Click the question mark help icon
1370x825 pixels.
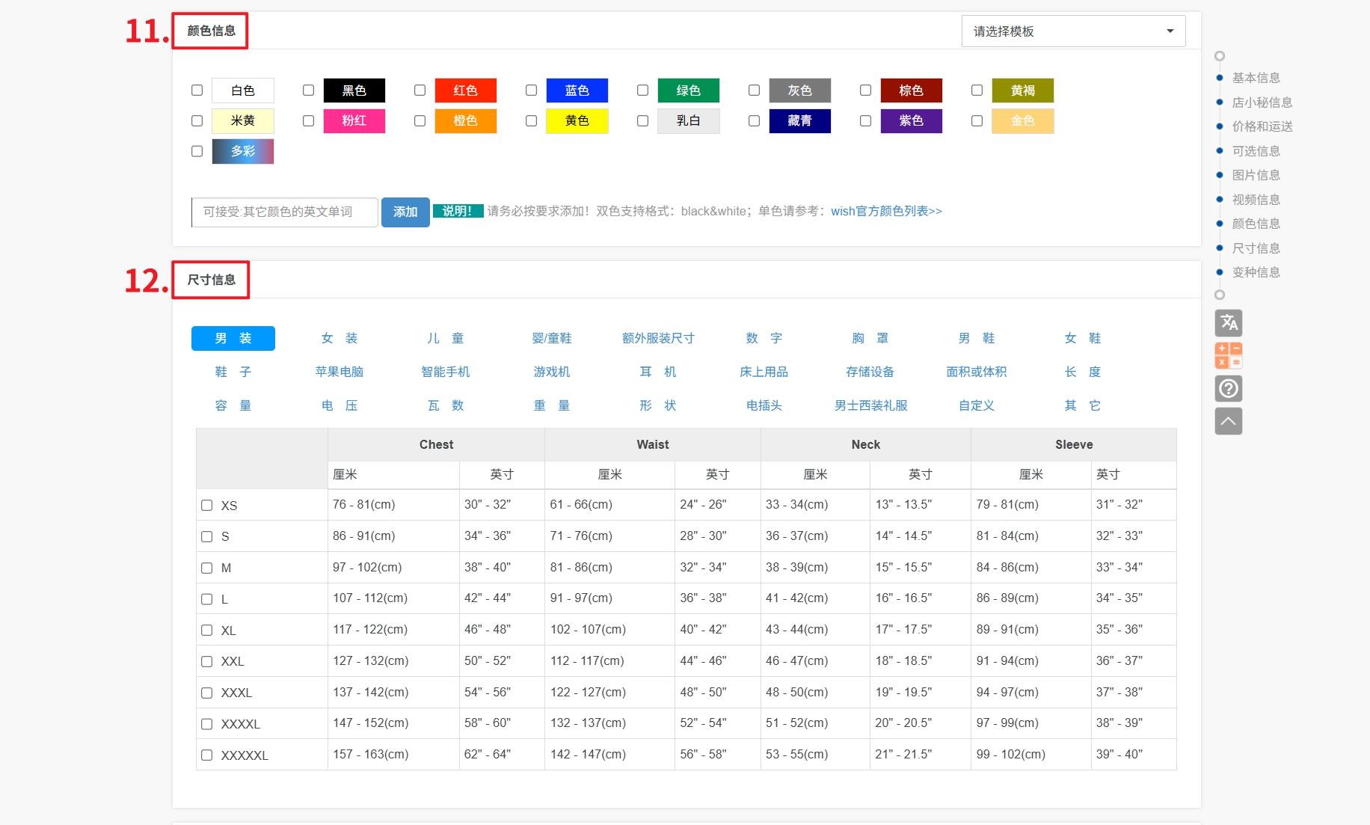[1229, 388]
